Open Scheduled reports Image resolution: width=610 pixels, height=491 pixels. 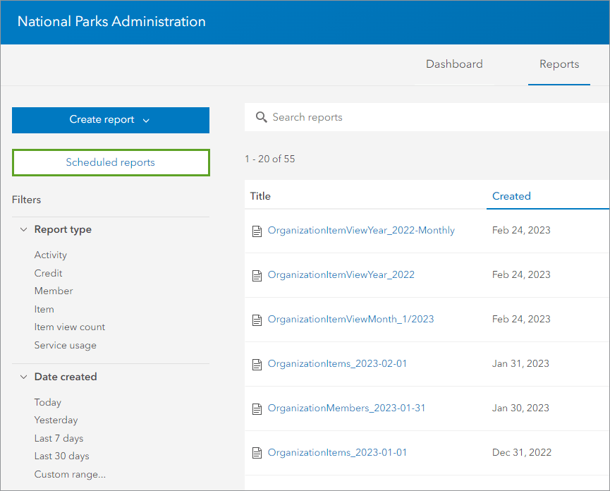tap(110, 162)
